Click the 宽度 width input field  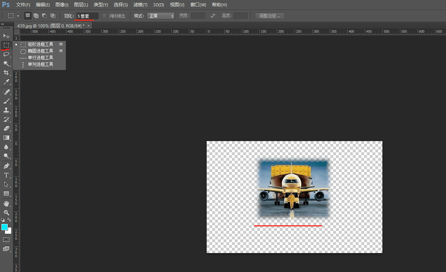click(198, 16)
